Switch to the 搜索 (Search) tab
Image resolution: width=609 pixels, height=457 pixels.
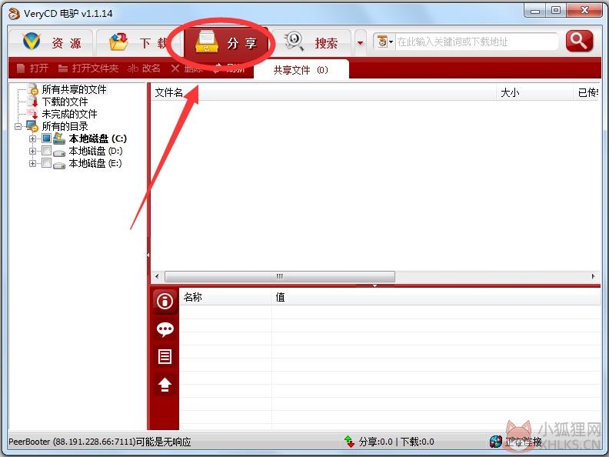(x=312, y=42)
